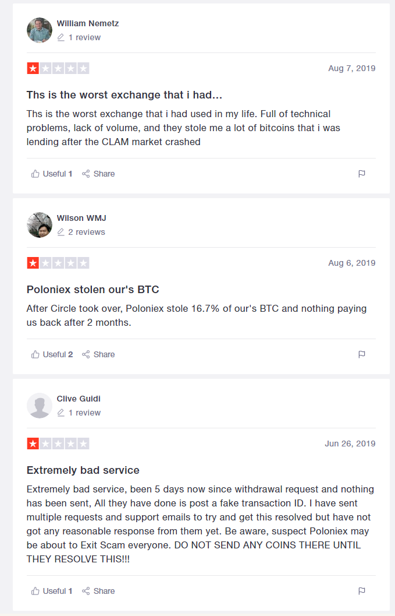Image resolution: width=395 pixels, height=616 pixels.
Task: Click Useful thumbs-up on William Nemetz's review
Action: (x=51, y=174)
